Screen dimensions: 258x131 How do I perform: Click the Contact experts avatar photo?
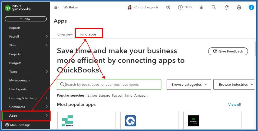click(130, 7)
